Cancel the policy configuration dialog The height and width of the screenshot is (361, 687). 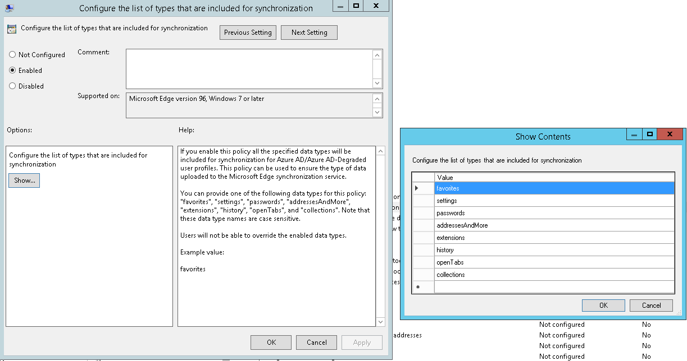pyautogui.click(x=316, y=343)
